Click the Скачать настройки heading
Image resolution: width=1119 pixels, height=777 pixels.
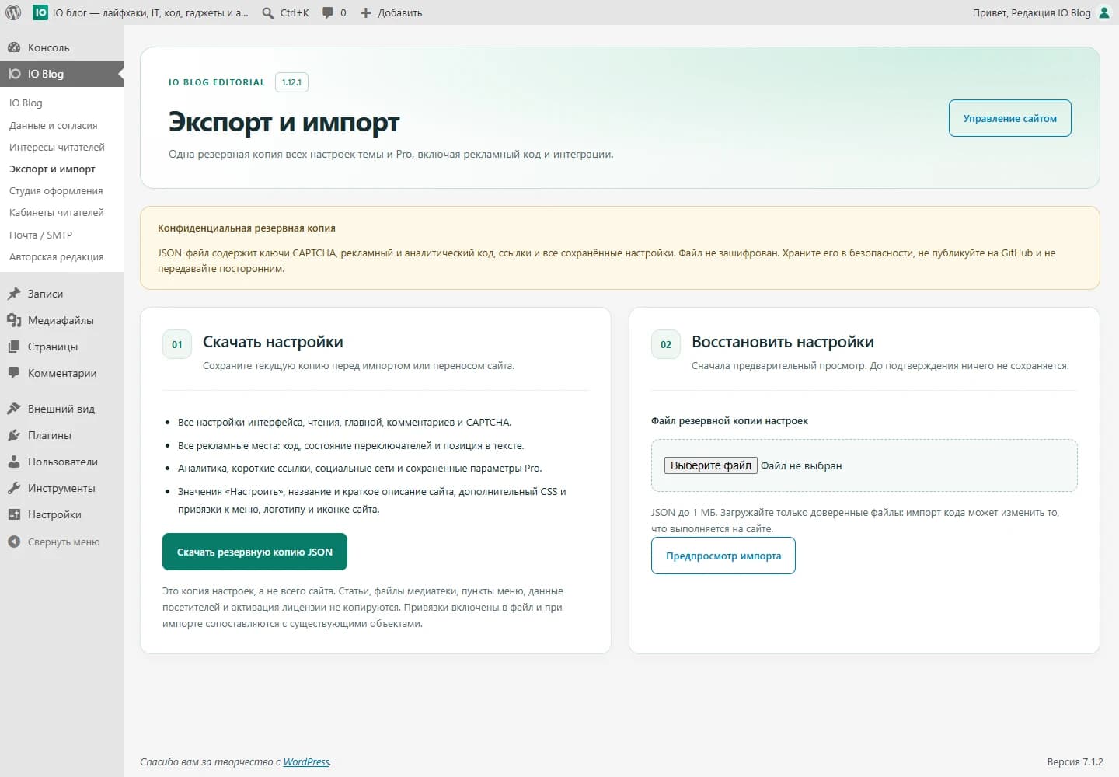point(273,342)
